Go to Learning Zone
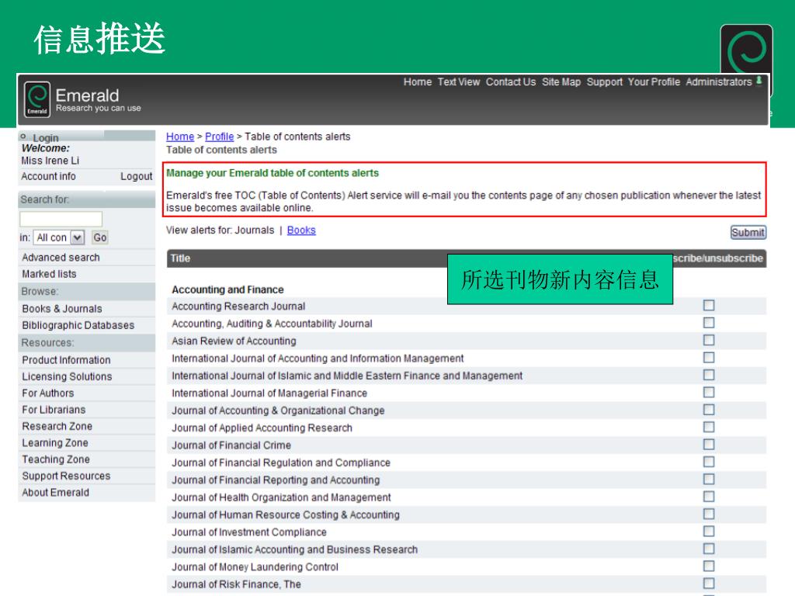This screenshot has width=795, height=596. (x=55, y=443)
